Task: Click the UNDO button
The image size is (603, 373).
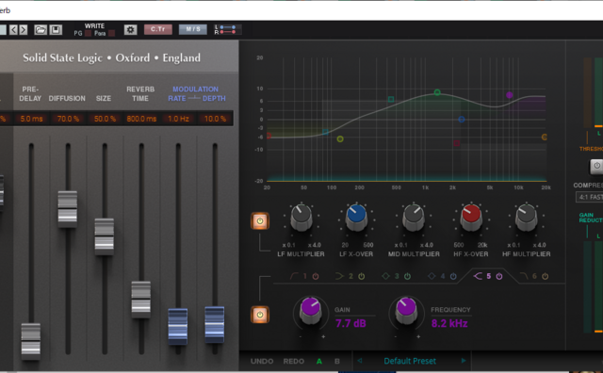Action: click(262, 361)
